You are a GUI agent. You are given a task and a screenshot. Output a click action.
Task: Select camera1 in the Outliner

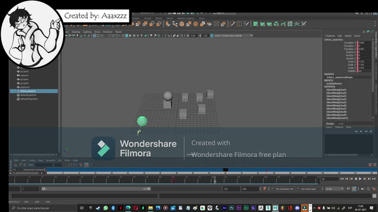coord(24,75)
